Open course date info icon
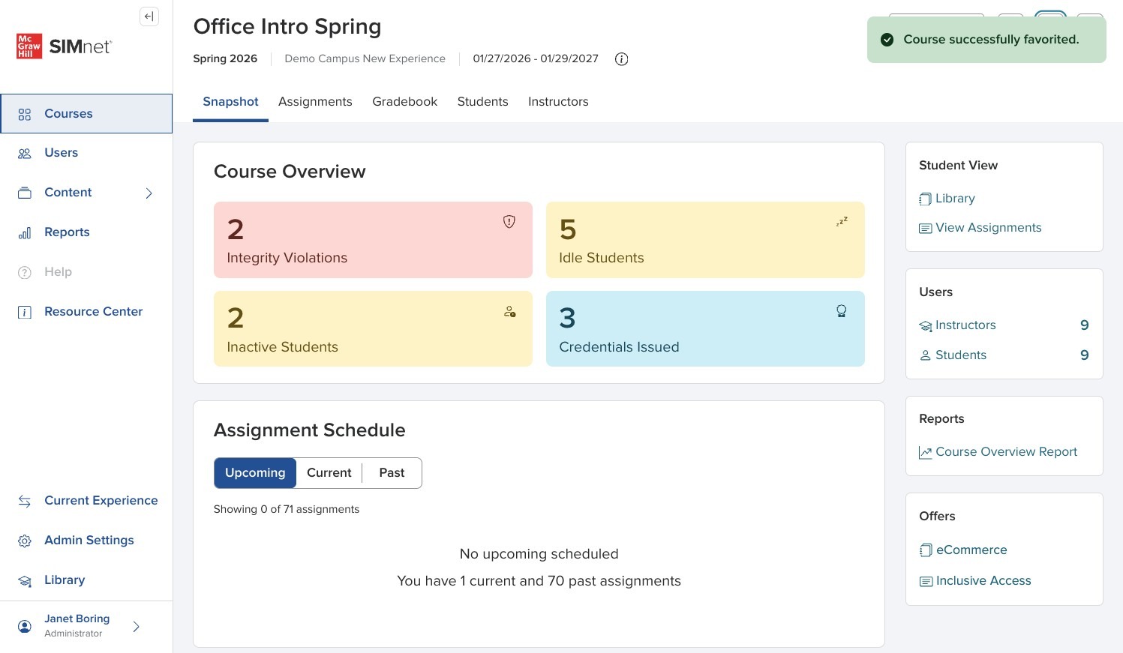This screenshot has width=1123, height=653. coord(621,59)
